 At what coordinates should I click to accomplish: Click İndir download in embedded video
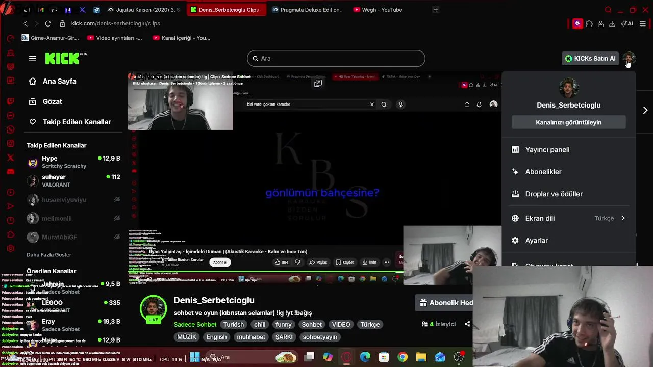[369, 263]
